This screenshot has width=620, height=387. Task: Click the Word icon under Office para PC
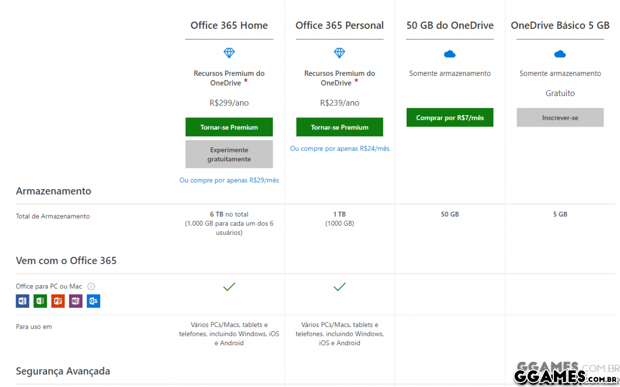tap(22, 301)
